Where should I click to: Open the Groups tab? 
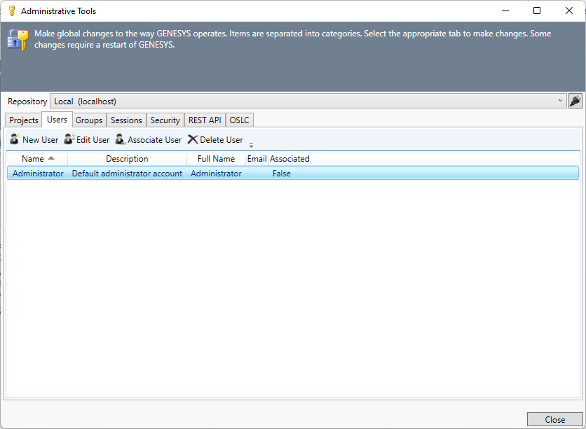pyautogui.click(x=89, y=120)
